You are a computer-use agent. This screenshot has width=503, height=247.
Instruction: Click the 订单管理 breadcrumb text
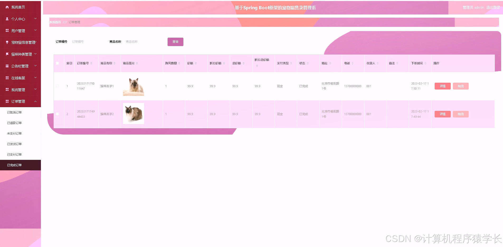[x=74, y=22]
